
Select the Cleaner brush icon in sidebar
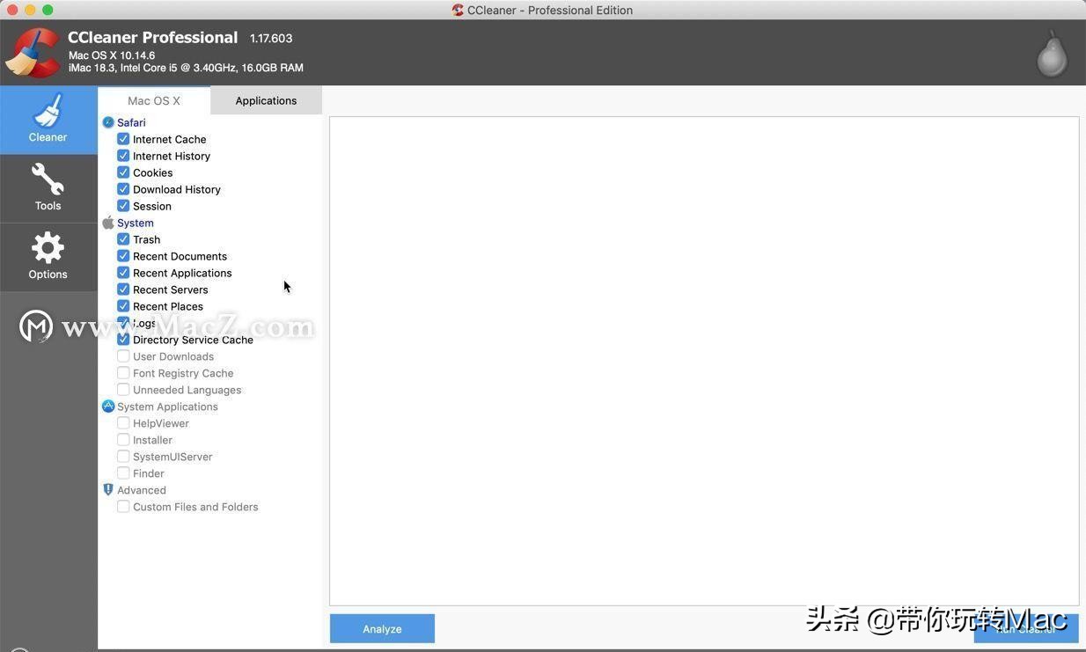pos(48,117)
